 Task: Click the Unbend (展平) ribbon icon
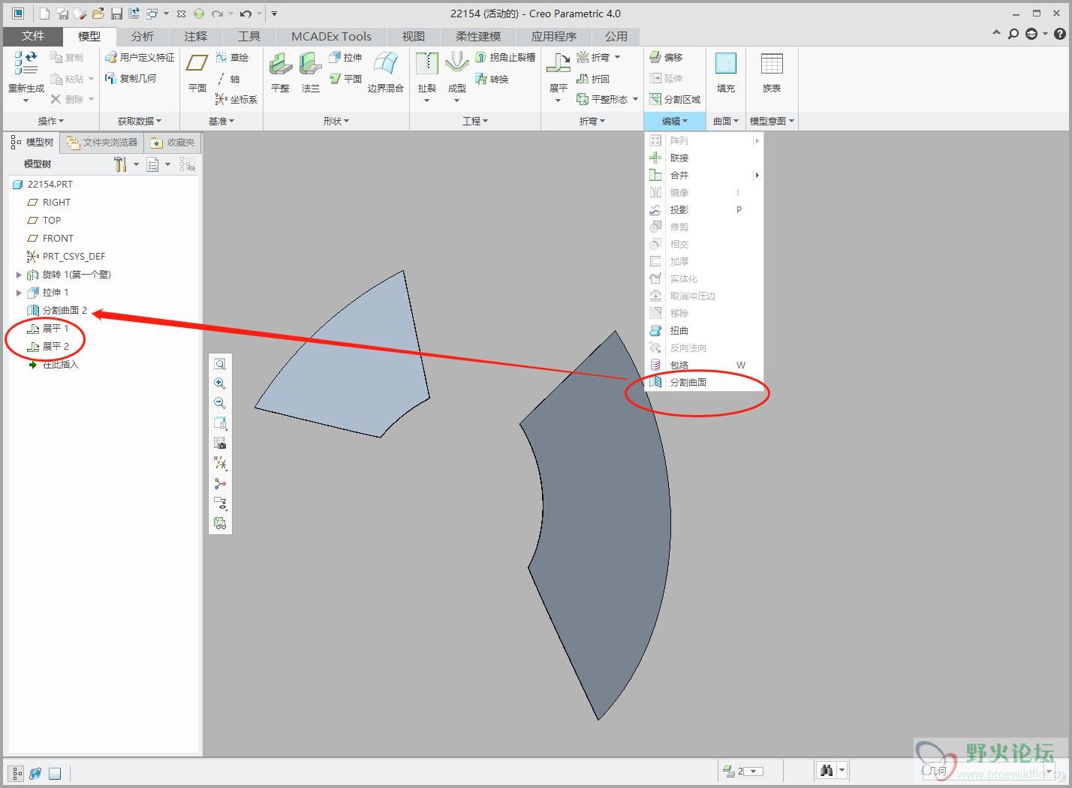[558, 63]
